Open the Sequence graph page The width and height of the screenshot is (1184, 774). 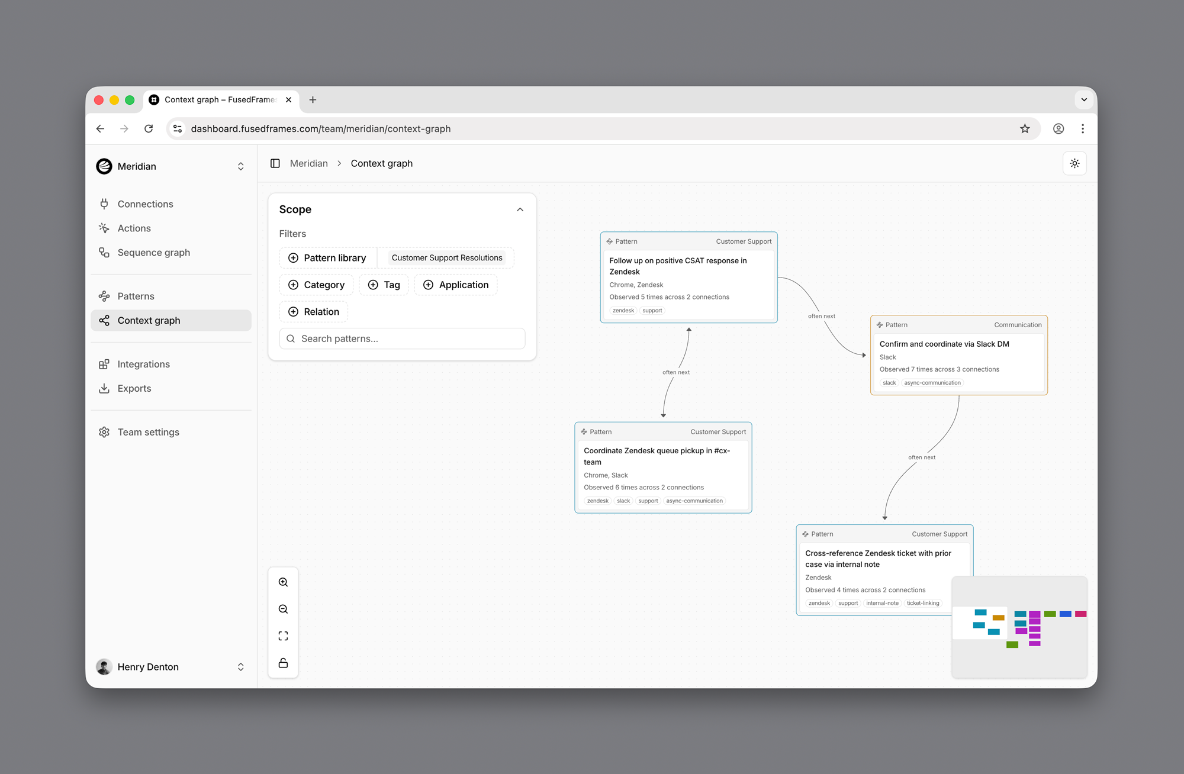tap(153, 253)
